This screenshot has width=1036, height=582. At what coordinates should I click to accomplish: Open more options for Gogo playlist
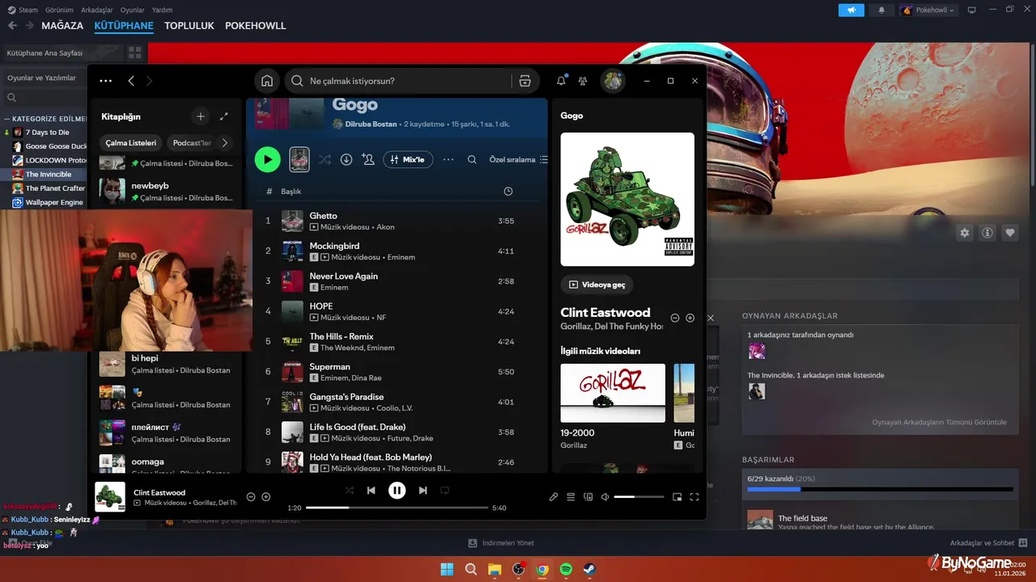[x=448, y=159]
